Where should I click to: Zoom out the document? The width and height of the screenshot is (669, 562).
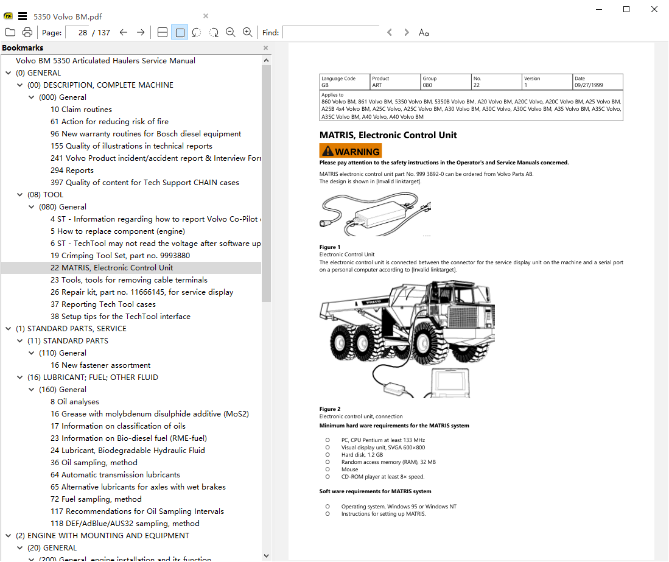click(x=230, y=32)
